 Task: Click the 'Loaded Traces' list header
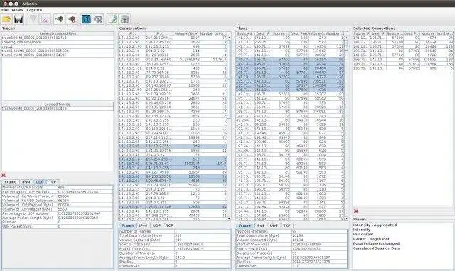(x=58, y=105)
